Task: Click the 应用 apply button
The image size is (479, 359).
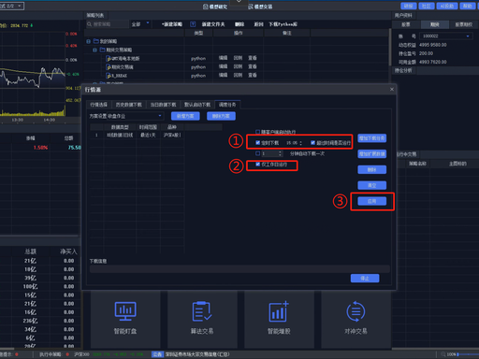Action: pos(372,201)
